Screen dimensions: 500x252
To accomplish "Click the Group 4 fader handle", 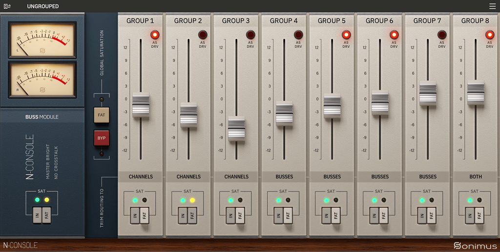I will click(284, 113).
